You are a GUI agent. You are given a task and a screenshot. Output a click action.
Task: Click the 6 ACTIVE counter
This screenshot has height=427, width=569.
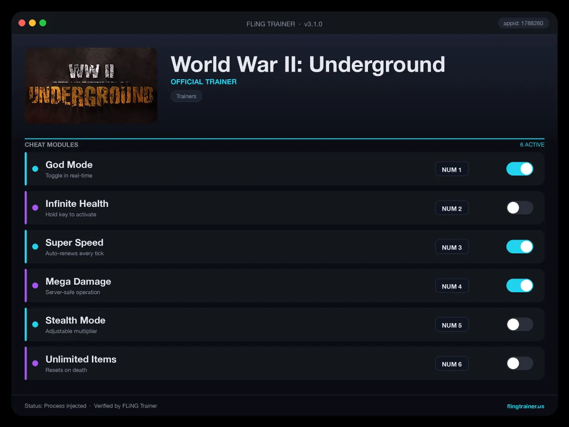pos(532,145)
